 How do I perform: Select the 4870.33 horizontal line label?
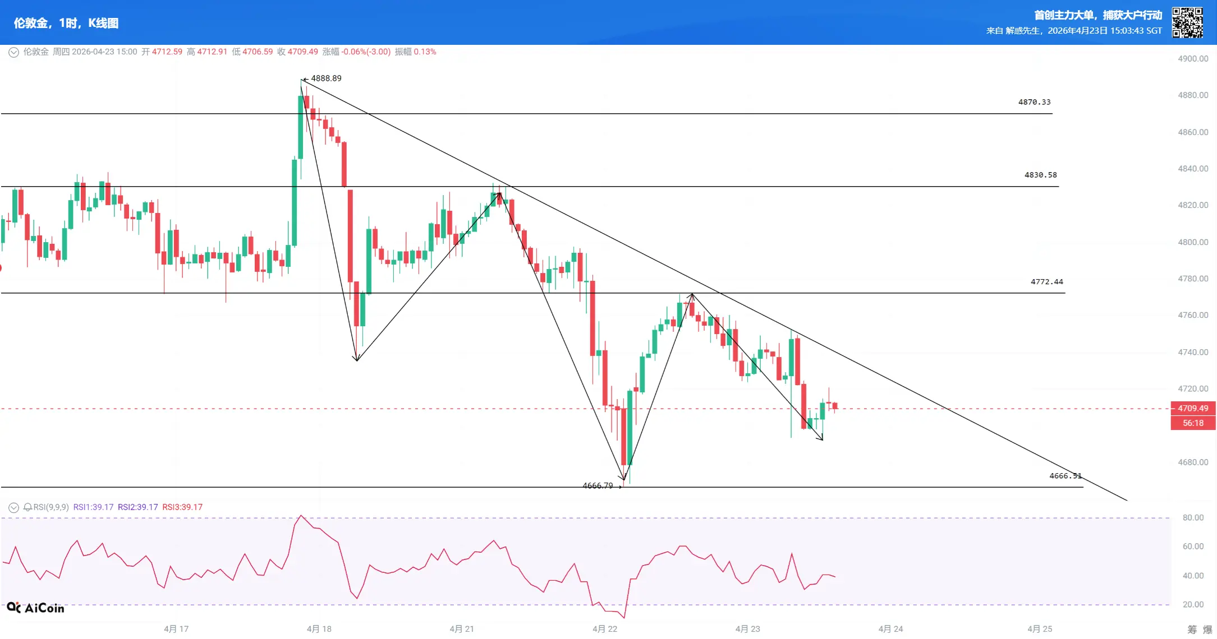tap(1034, 102)
